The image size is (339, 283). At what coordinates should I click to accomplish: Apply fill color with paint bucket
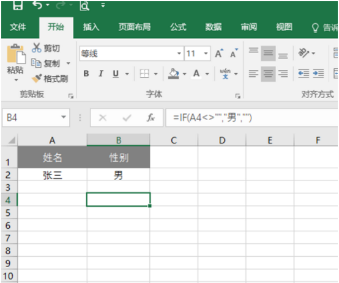point(174,74)
